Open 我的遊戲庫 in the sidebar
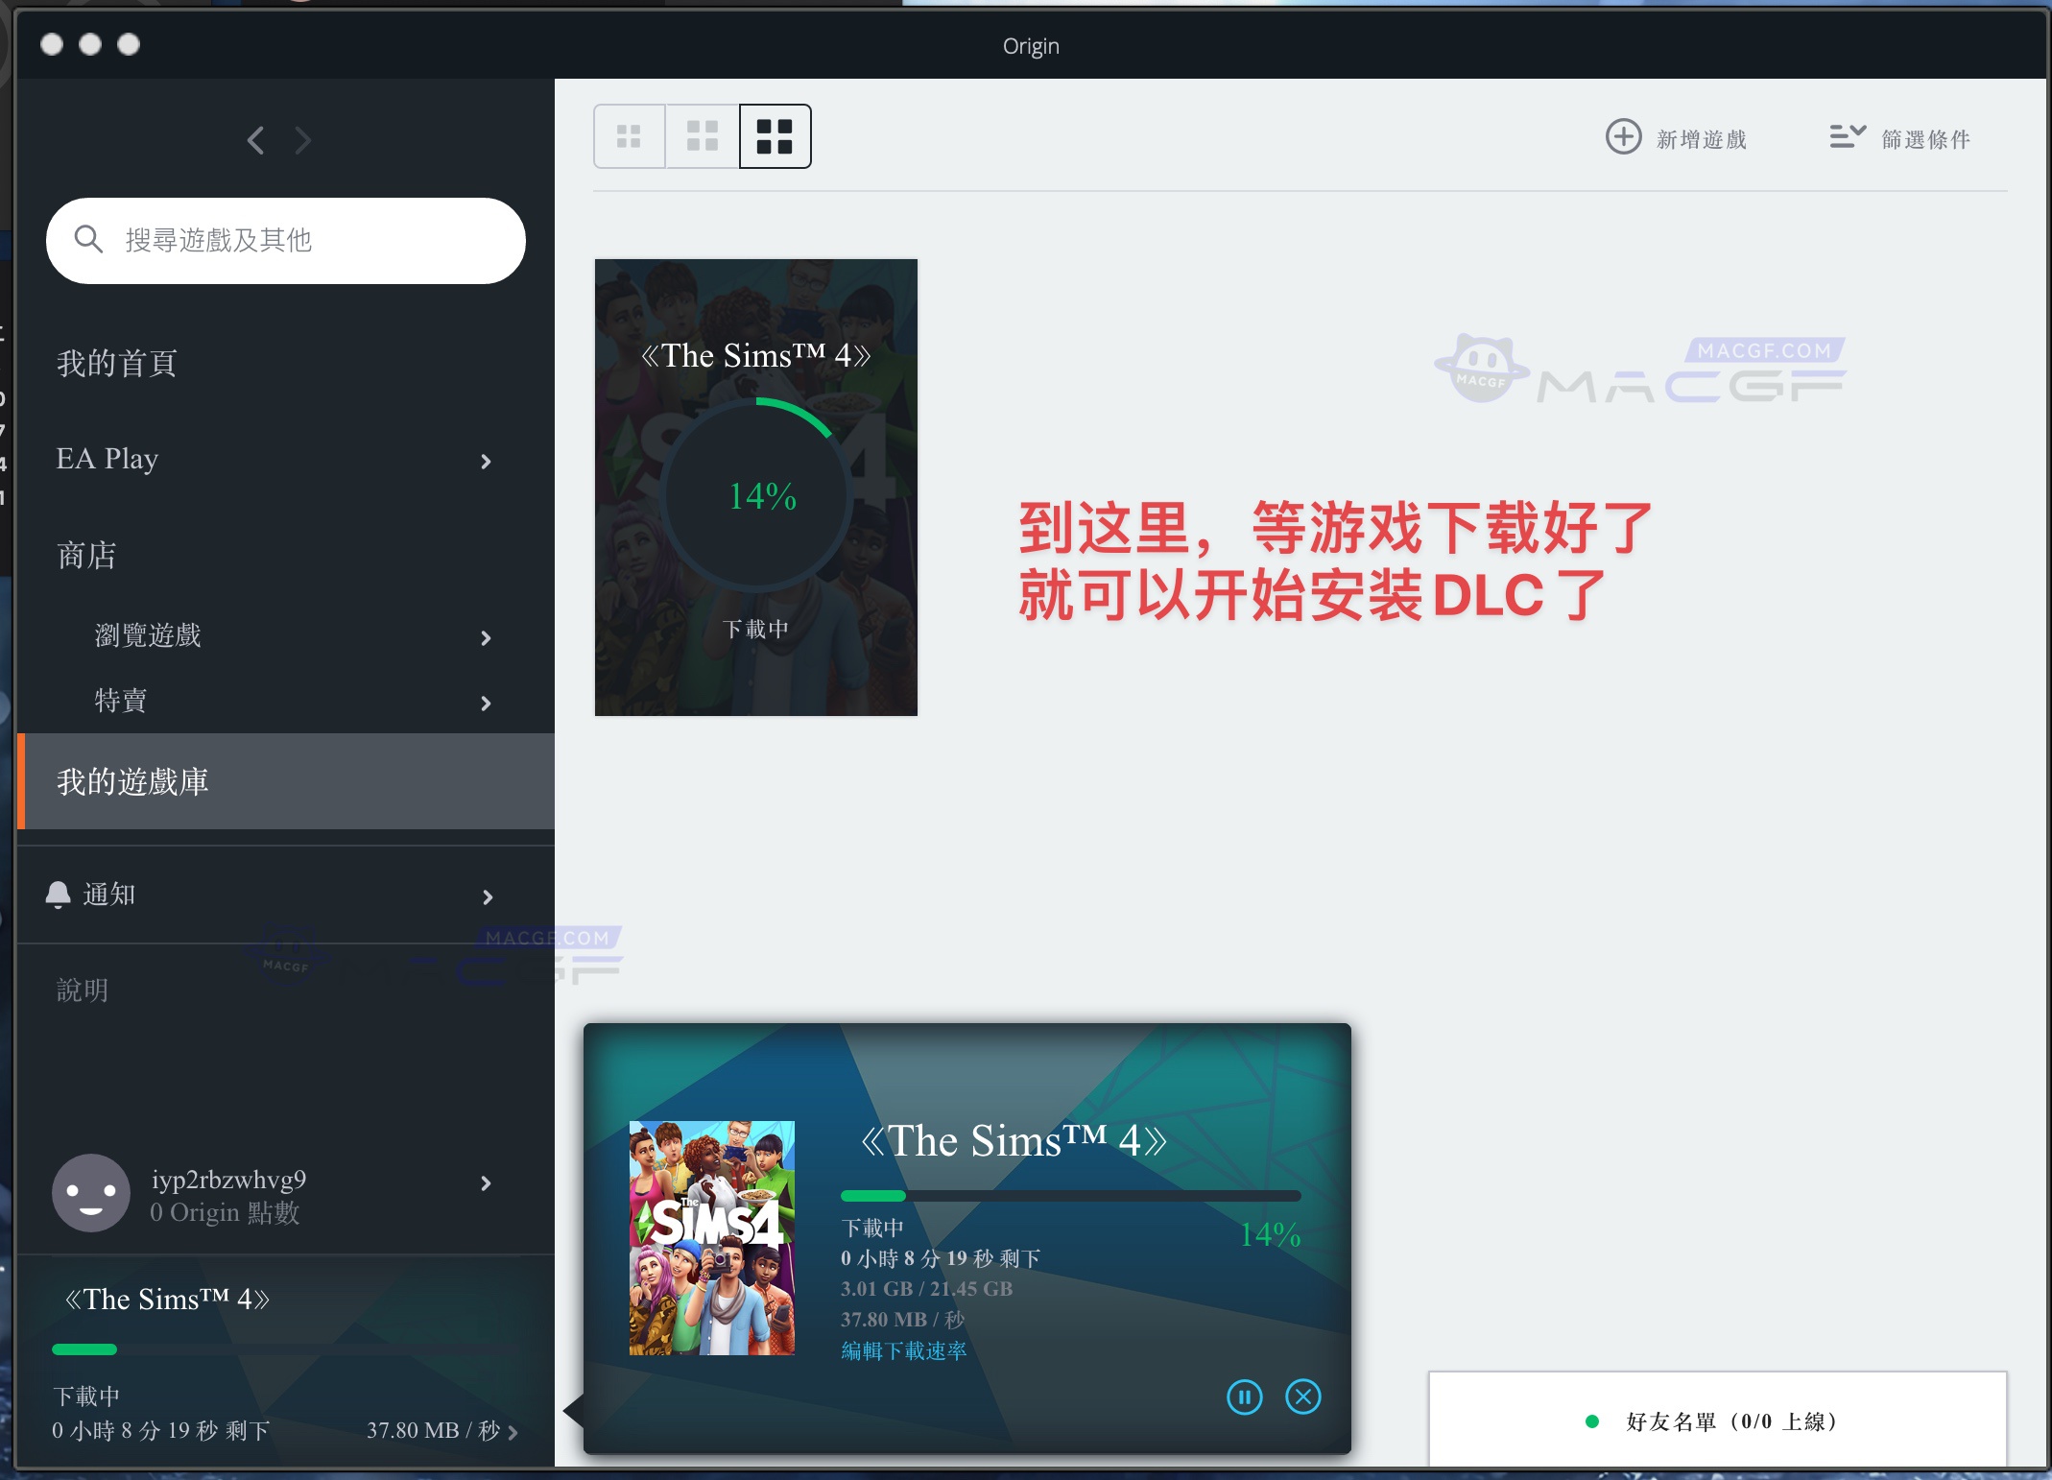Viewport: 2052px width, 1480px height. 133,781
